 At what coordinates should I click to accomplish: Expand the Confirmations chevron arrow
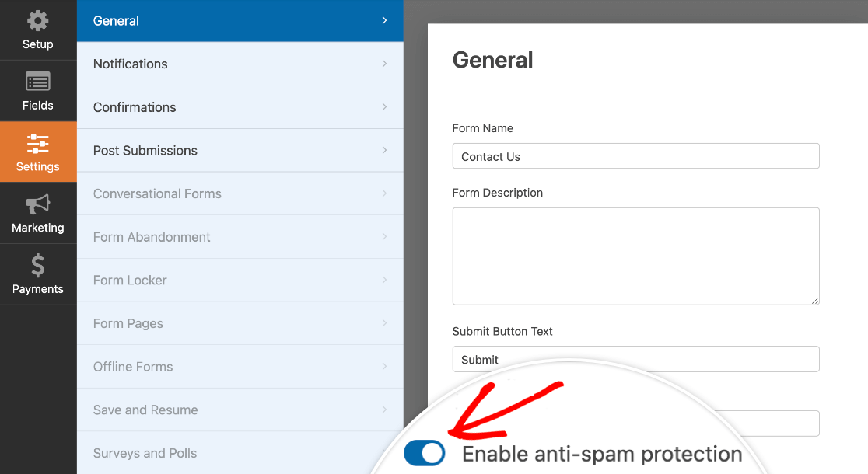tap(384, 106)
